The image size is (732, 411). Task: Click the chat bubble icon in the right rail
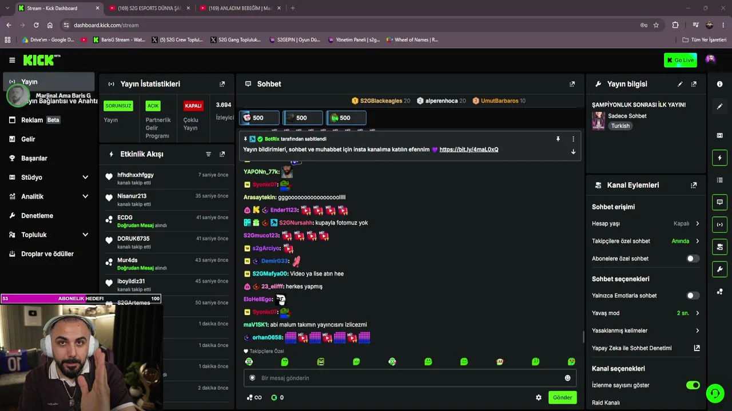[719, 202]
